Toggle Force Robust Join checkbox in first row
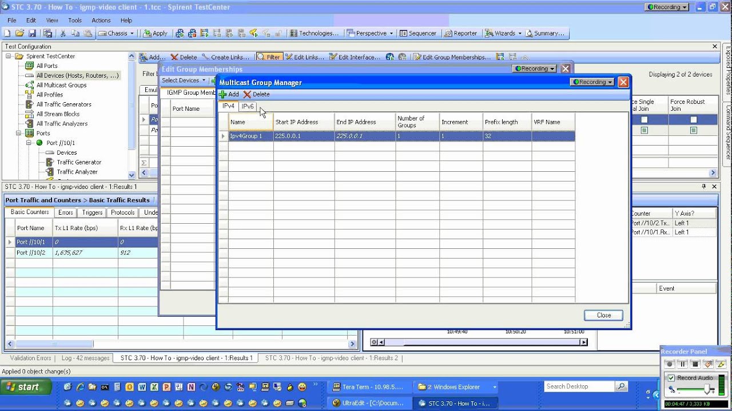732x411 pixels. point(694,120)
